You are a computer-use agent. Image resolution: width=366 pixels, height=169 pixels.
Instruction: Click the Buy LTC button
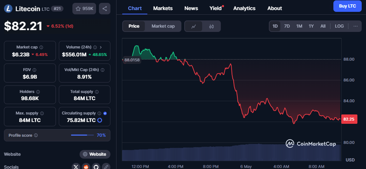click(x=347, y=6)
